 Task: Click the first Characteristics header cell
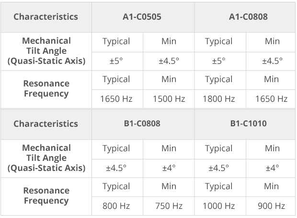coord(46,17)
